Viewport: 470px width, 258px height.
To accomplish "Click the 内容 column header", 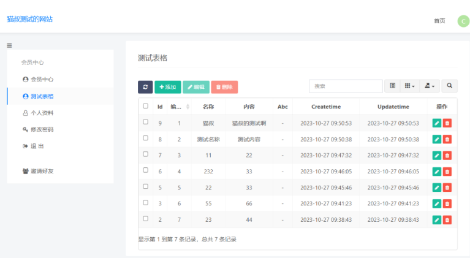I will (249, 107).
